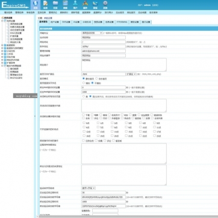Tick the 23点 hour checkbox
Screen dimensions: 218x218
(154, 136)
